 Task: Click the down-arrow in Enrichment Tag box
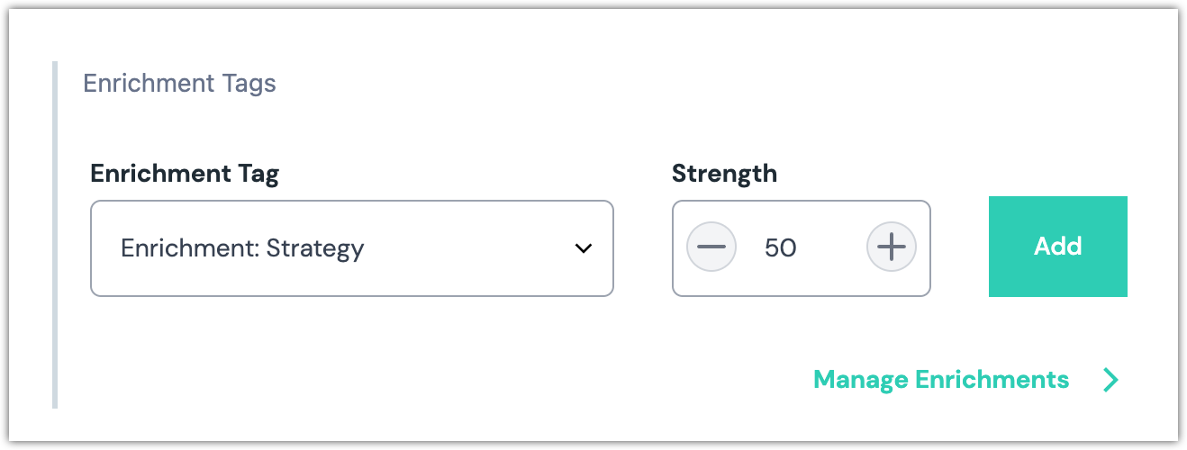click(584, 248)
